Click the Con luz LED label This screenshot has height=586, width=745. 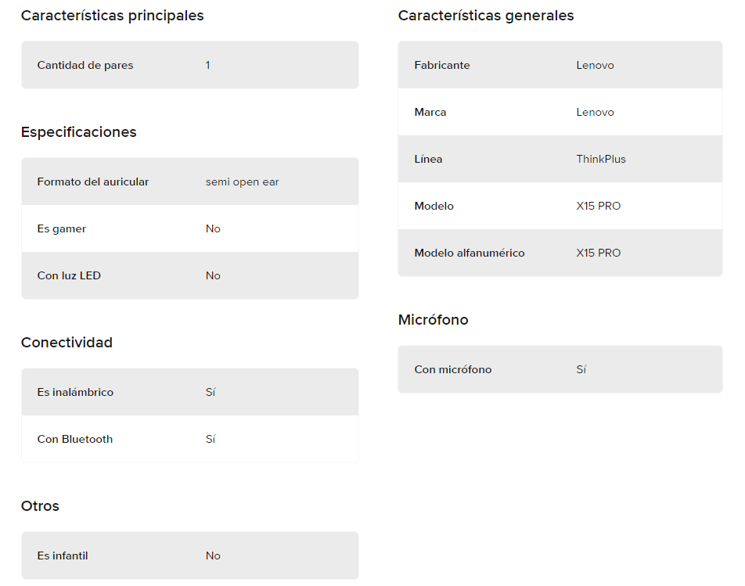pyautogui.click(x=69, y=275)
